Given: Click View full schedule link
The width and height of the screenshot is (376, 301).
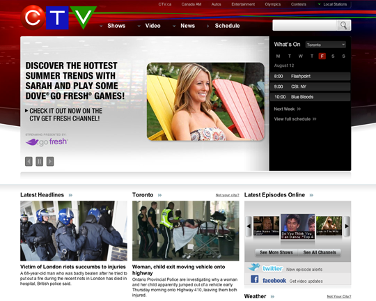Looking at the screenshot, I should click(295, 119).
